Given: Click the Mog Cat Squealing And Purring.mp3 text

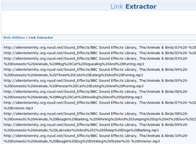Looking at the screenshot, I should [x=74, y=64].
